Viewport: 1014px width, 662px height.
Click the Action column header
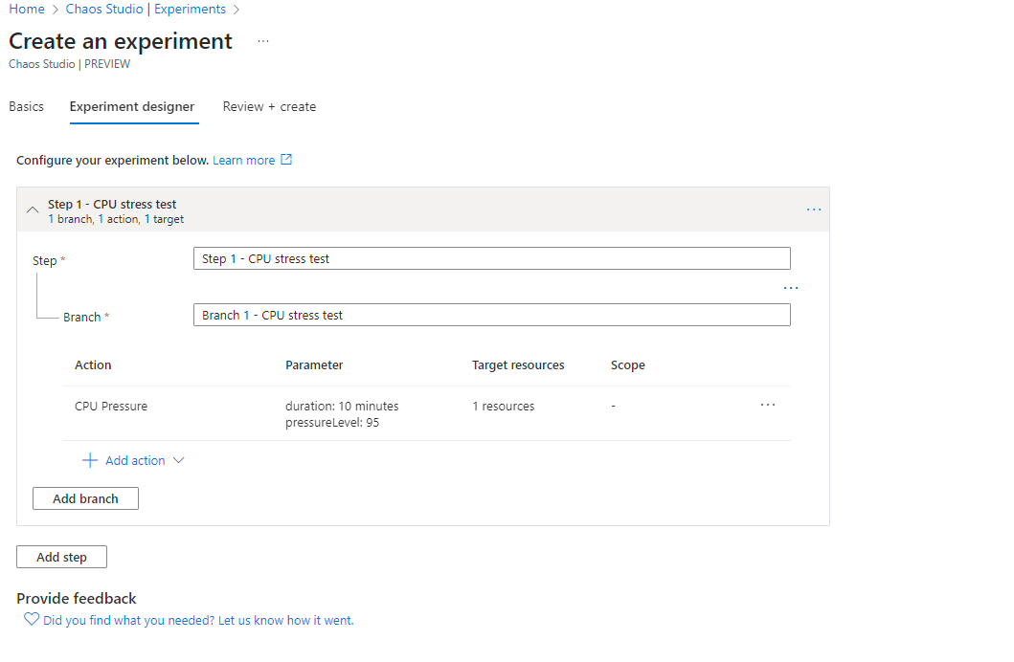click(x=93, y=364)
